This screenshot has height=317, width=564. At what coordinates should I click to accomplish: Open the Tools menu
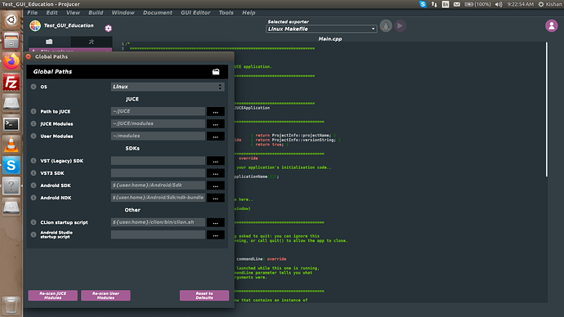point(226,12)
